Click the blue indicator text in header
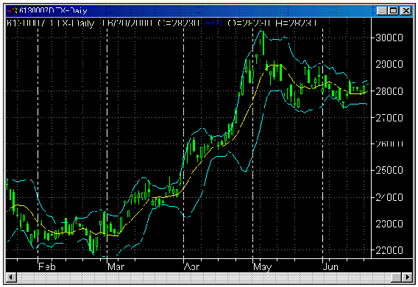The width and height of the screenshot is (418, 287). pos(214,24)
